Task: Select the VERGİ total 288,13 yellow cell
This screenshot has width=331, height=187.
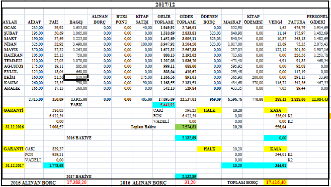Action: 276,99
